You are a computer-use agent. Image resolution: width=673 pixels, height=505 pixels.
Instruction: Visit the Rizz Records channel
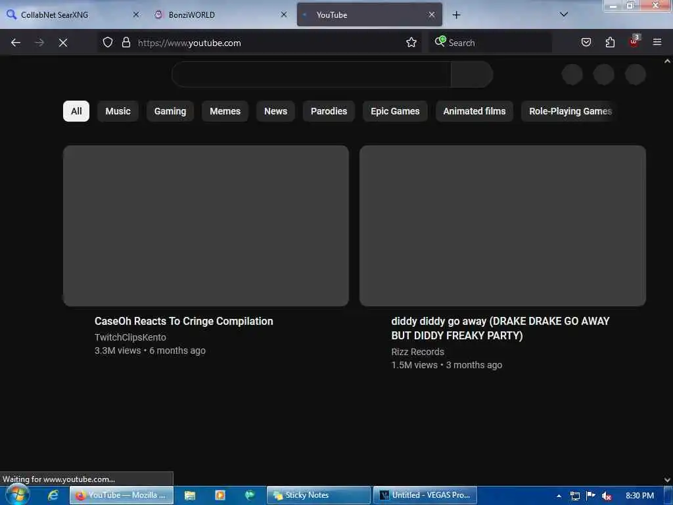pos(417,352)
